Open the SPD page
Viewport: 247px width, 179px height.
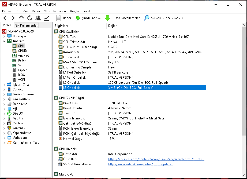(x=21, y=65)
